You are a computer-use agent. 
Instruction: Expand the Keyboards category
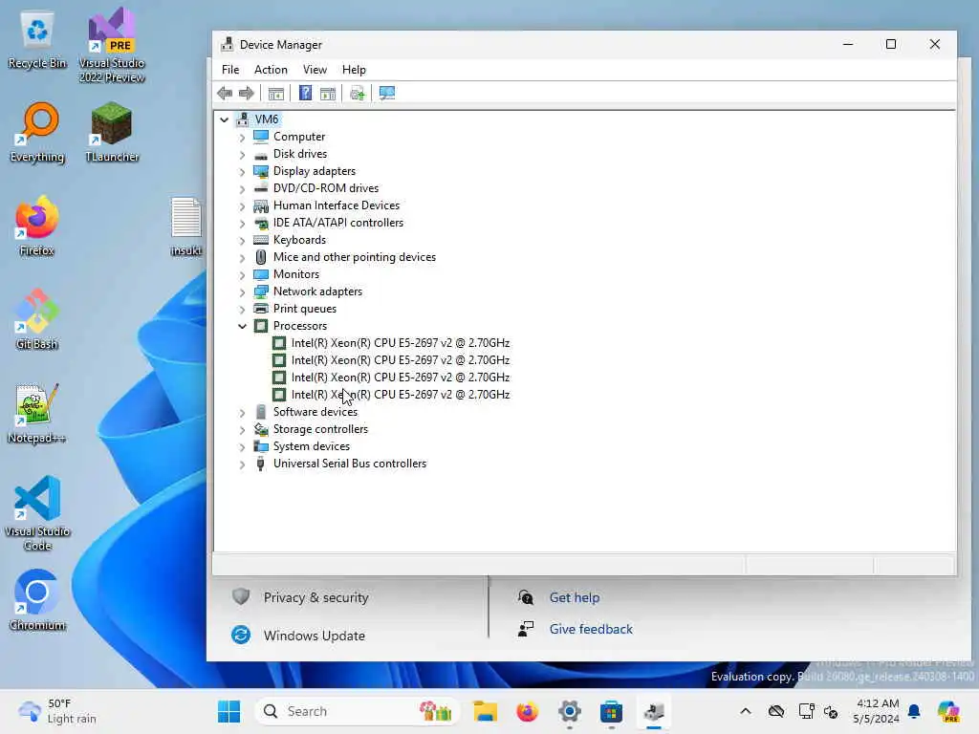tap(242, 240)
